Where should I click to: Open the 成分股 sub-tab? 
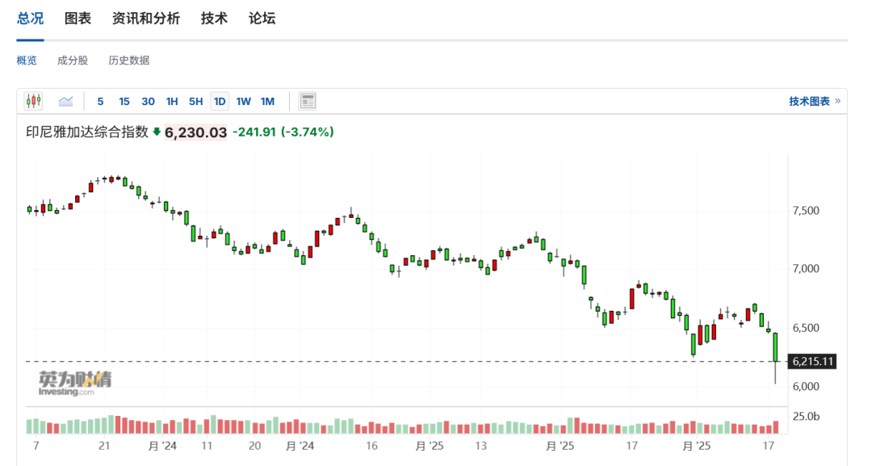pyautogui.click(x=73, y=61)
